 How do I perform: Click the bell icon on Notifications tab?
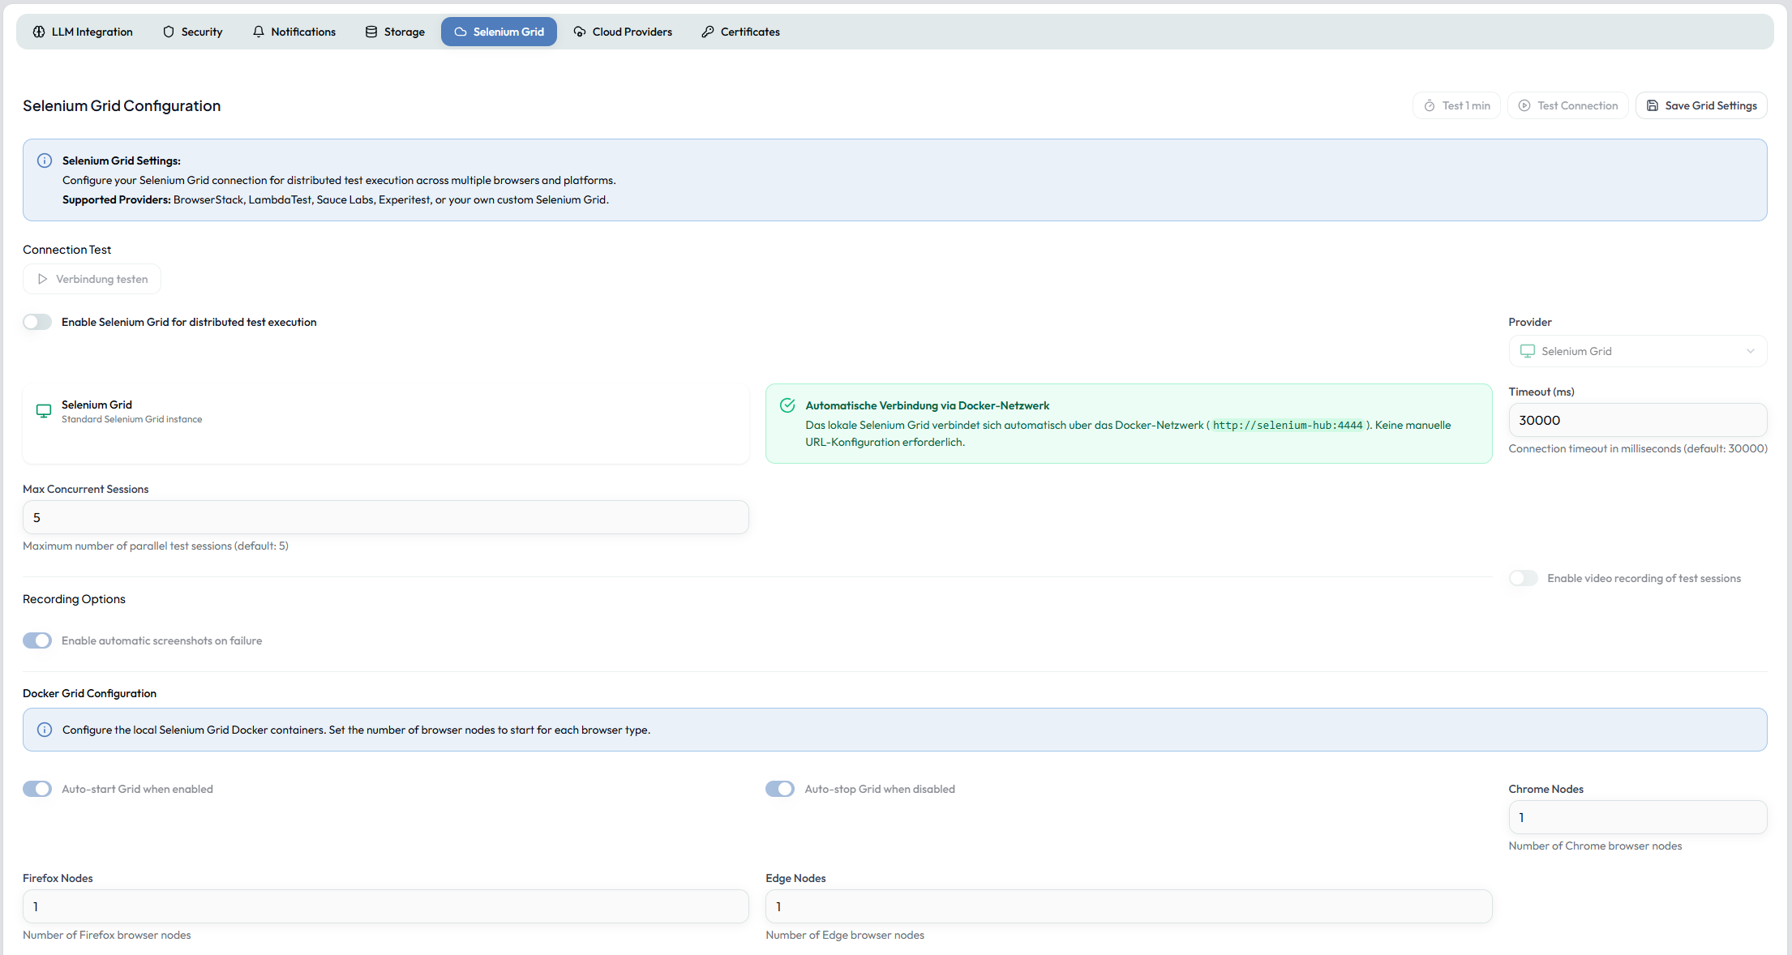click(259, 32)
